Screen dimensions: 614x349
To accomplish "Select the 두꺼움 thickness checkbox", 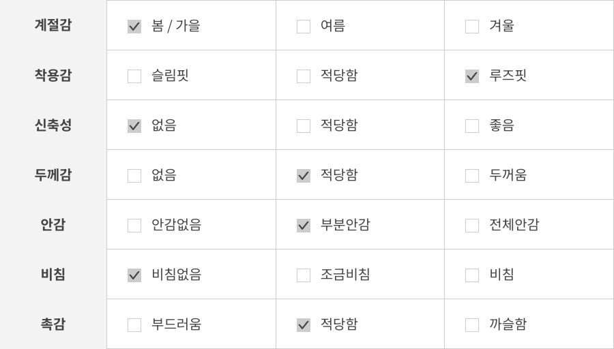I will pyautogui.click(x=472, y=176).
